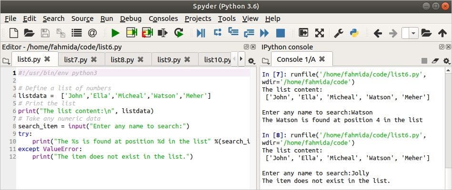This screenshot has height=190, width=452.
Task: Undock the Editor pane
Action: [246, 47]
